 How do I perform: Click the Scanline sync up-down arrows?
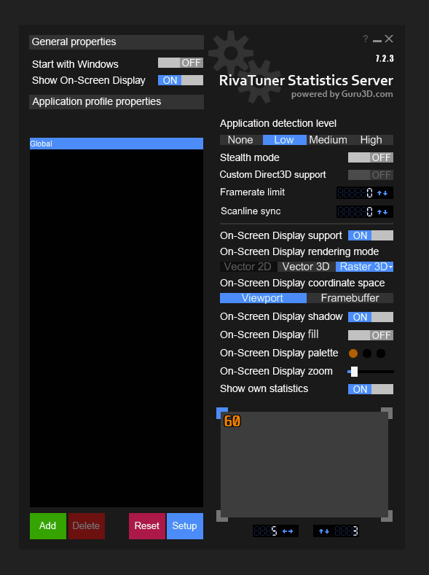382,212
